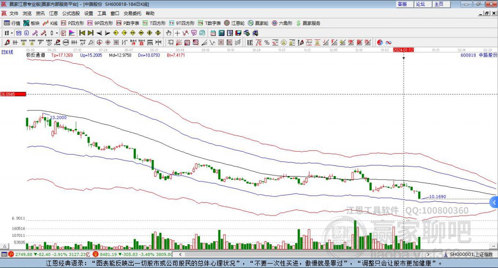Click the 2024-01-12 red date marker
Screen dimensions: 498x268
click(404, 50)
